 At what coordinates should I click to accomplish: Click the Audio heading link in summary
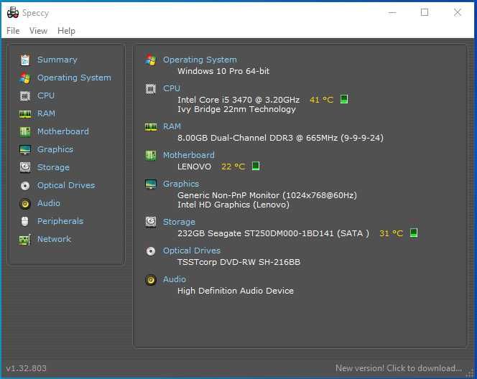(175, 279)
